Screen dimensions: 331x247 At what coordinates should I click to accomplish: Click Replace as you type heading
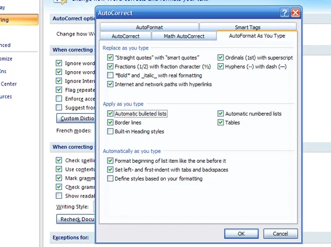click(126, 48)
